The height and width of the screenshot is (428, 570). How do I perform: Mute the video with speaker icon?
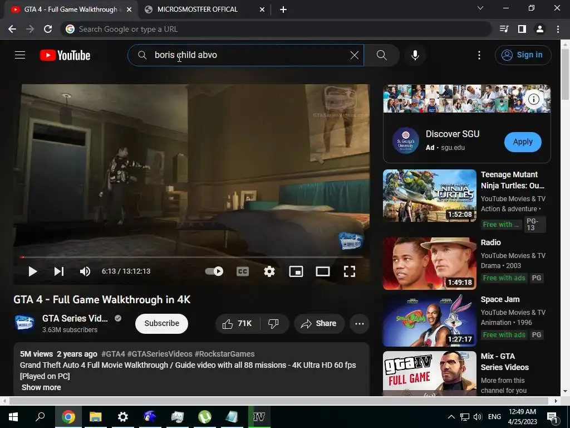[x=85, y=271]
